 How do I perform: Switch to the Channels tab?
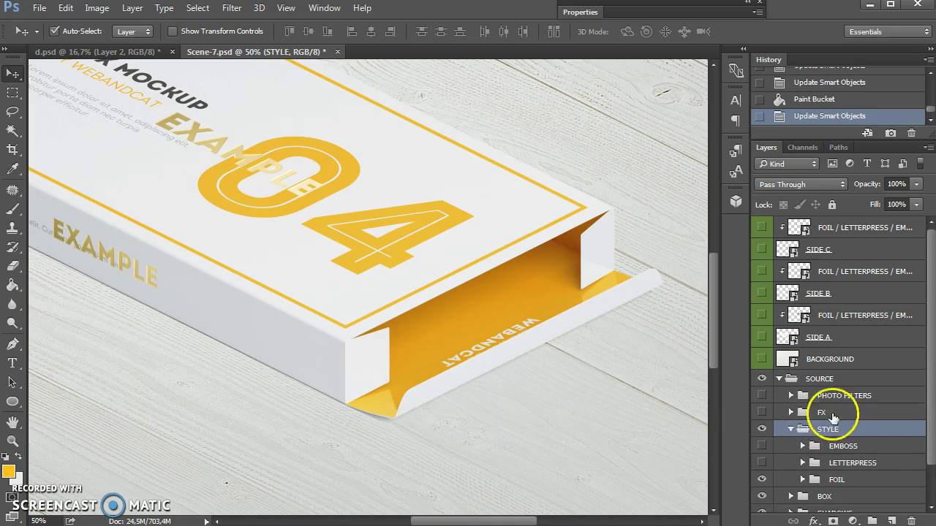pyautogui.click(x=802, y=148)
